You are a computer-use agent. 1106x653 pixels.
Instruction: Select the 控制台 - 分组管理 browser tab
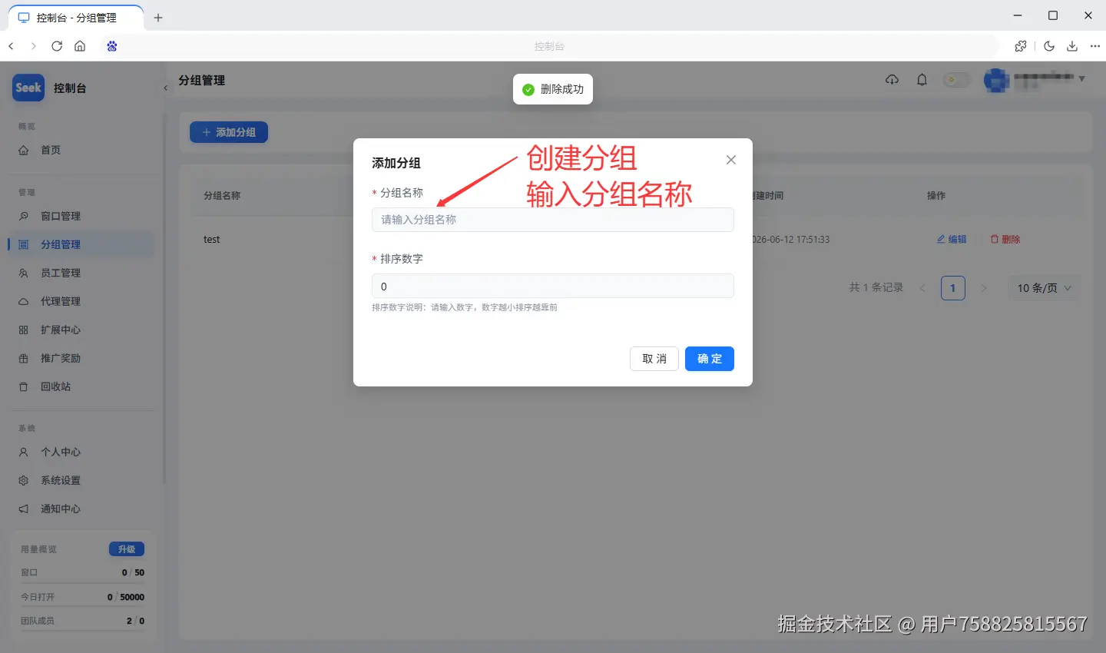click(75, 18)
